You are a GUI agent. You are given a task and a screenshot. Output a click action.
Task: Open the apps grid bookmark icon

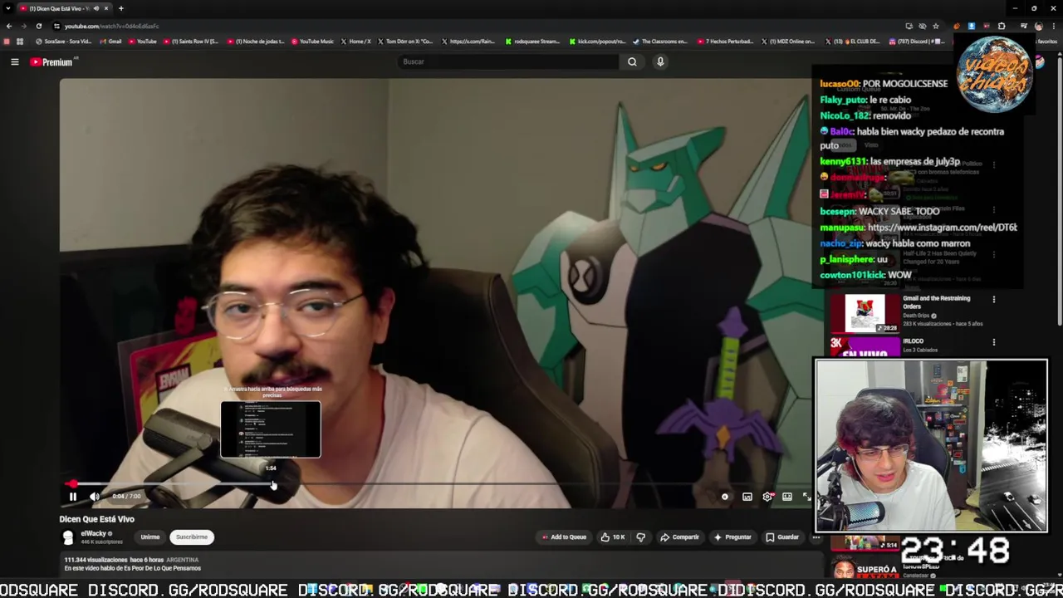pos(20,42)
